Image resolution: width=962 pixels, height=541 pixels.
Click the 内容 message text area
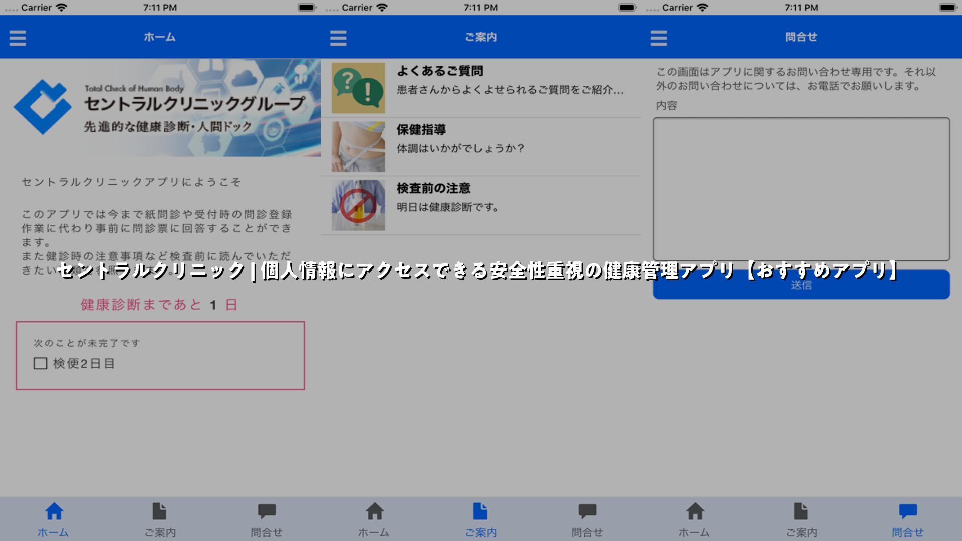tap(801, 189)
